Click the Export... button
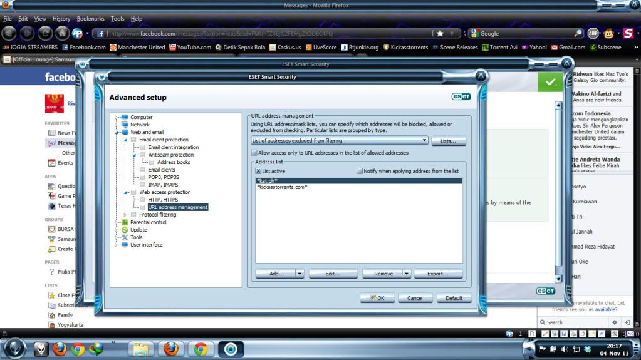The image size is (641, 360). coord(438,274)
